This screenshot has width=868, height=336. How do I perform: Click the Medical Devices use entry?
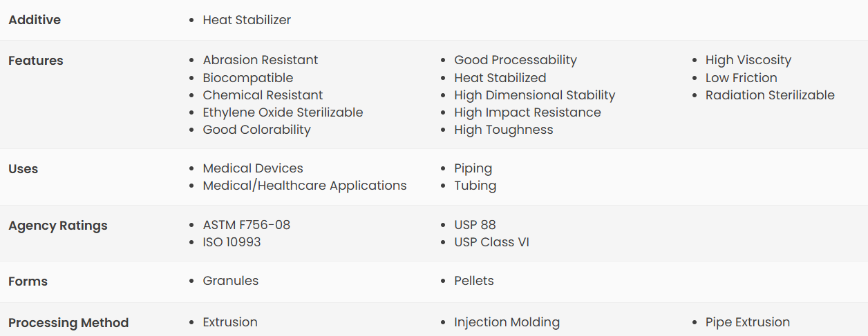tap(252, 168)
